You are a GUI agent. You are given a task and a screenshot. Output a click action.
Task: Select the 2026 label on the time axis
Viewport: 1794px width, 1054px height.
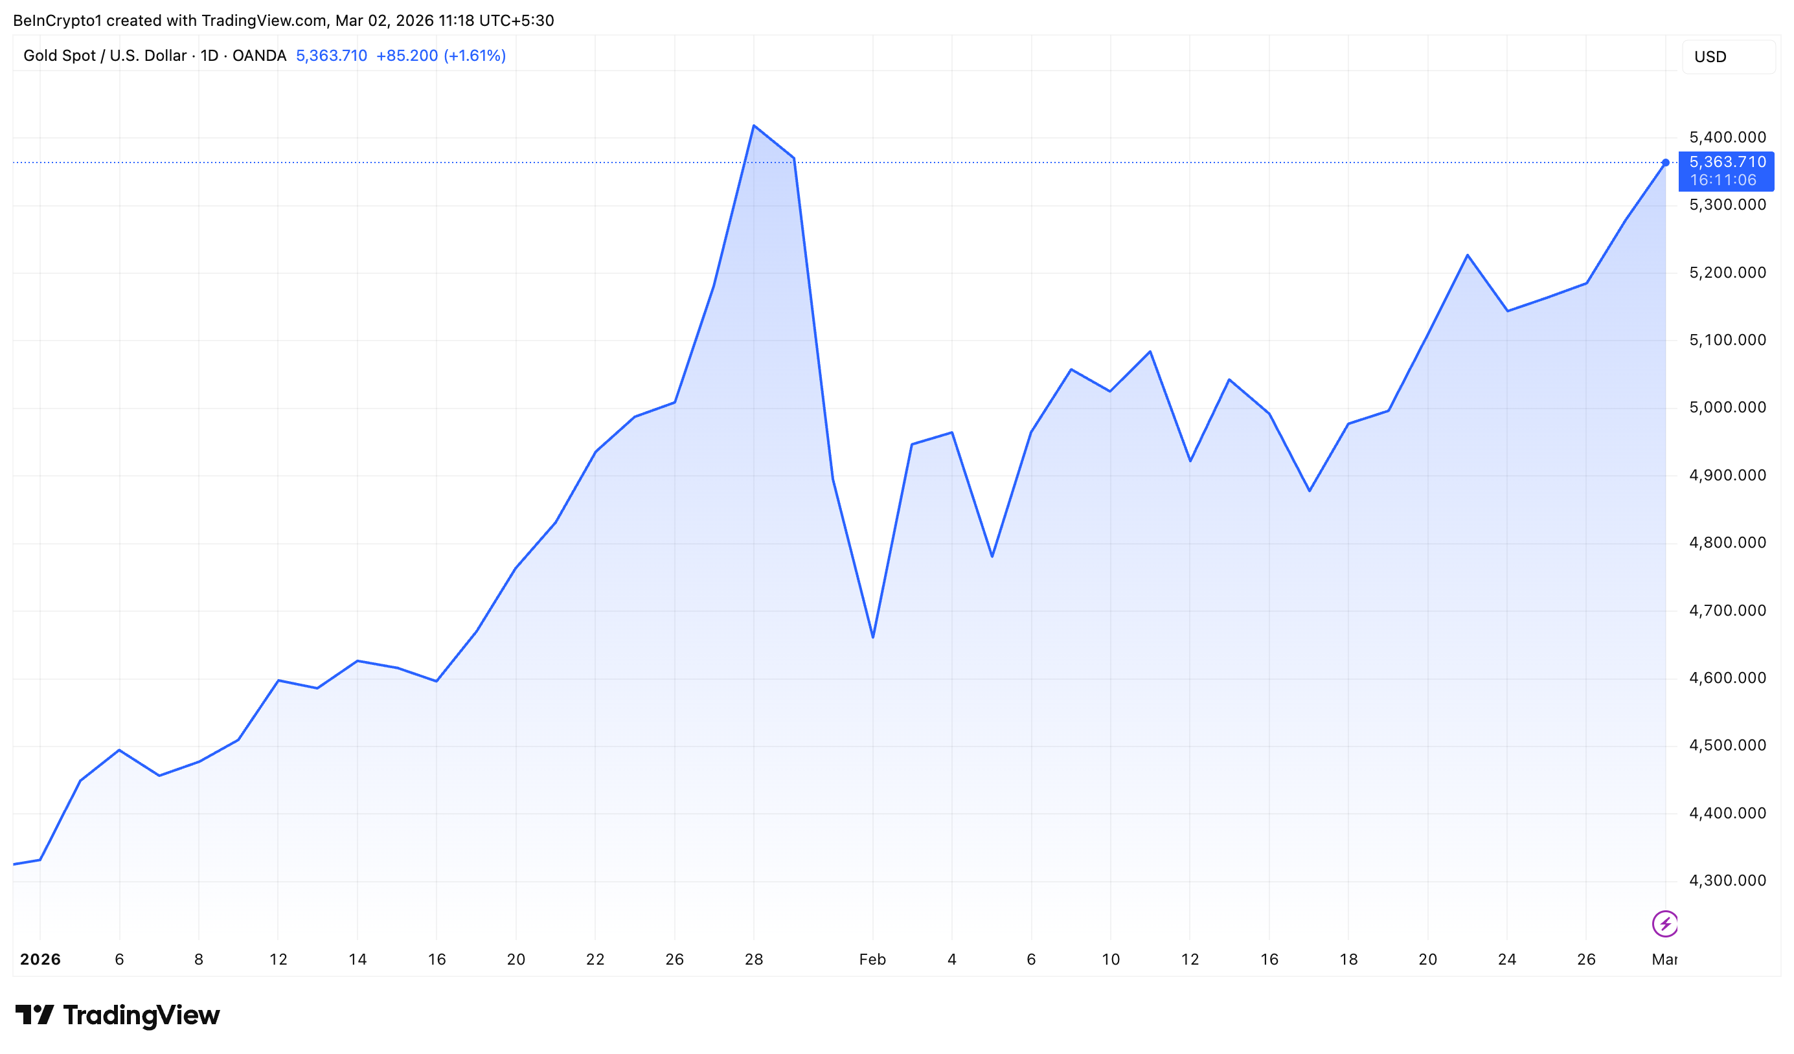pos(41,959)
